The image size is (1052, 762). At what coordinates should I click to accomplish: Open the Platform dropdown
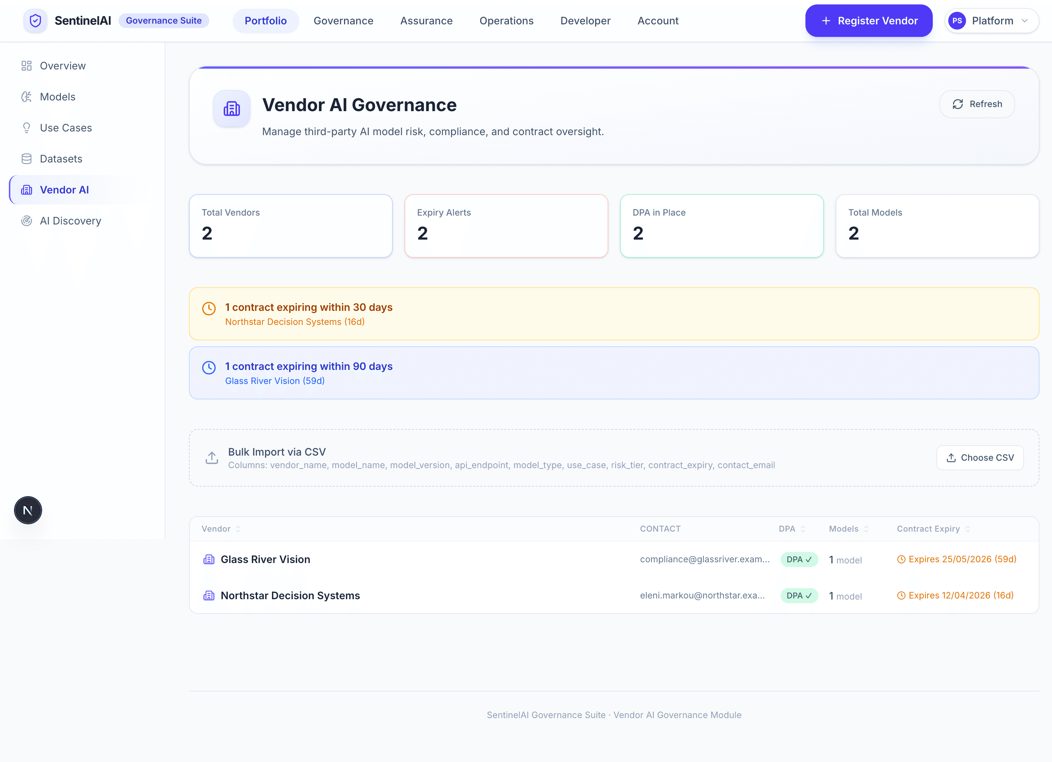tap(993, 20)
